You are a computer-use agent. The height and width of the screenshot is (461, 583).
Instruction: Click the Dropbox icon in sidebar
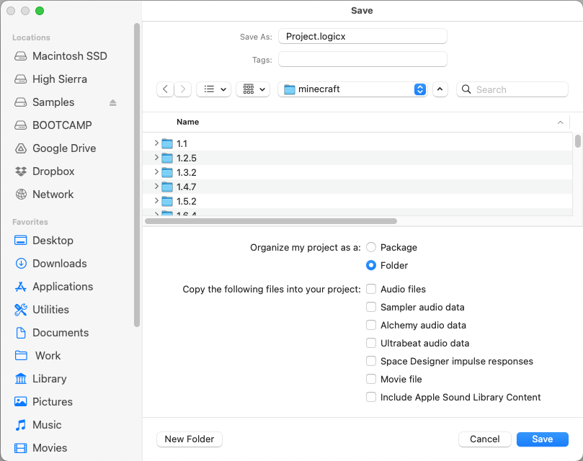[x=20, y=171]
